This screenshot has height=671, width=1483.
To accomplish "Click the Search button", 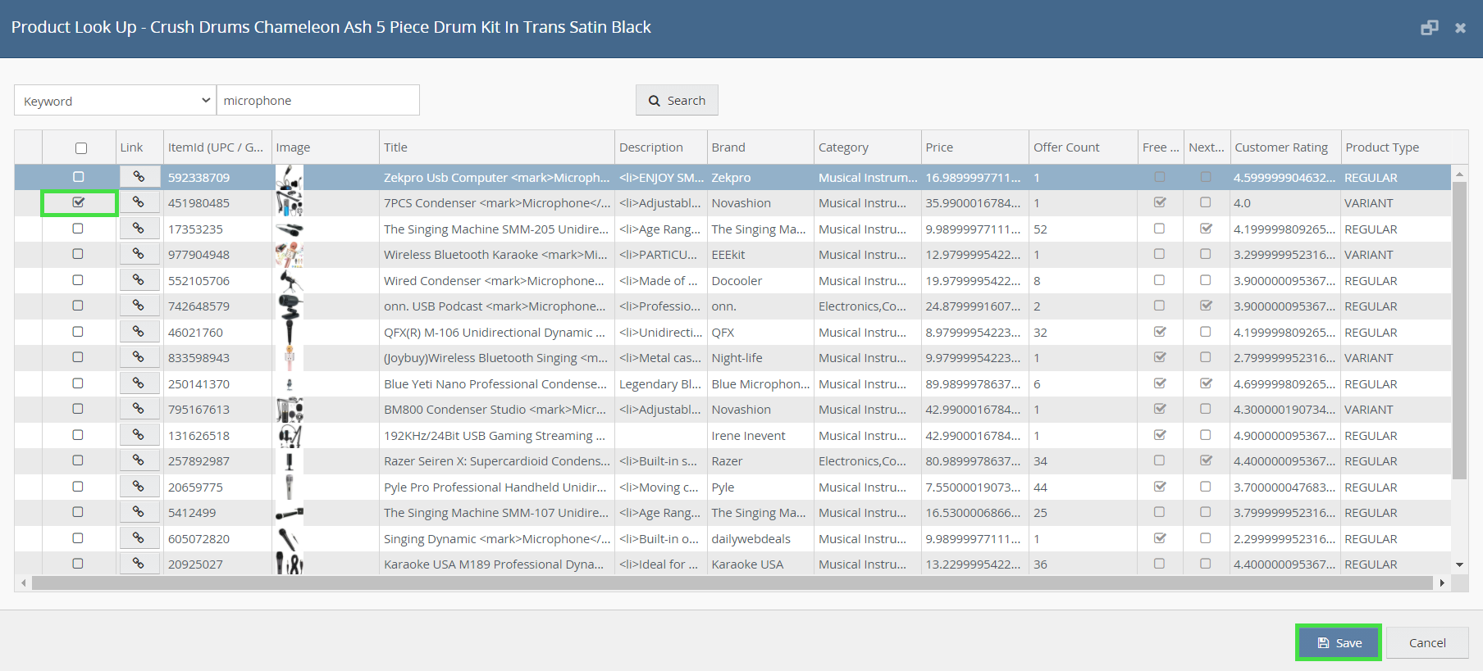I will pyautogui.click(x=677, y=101).
